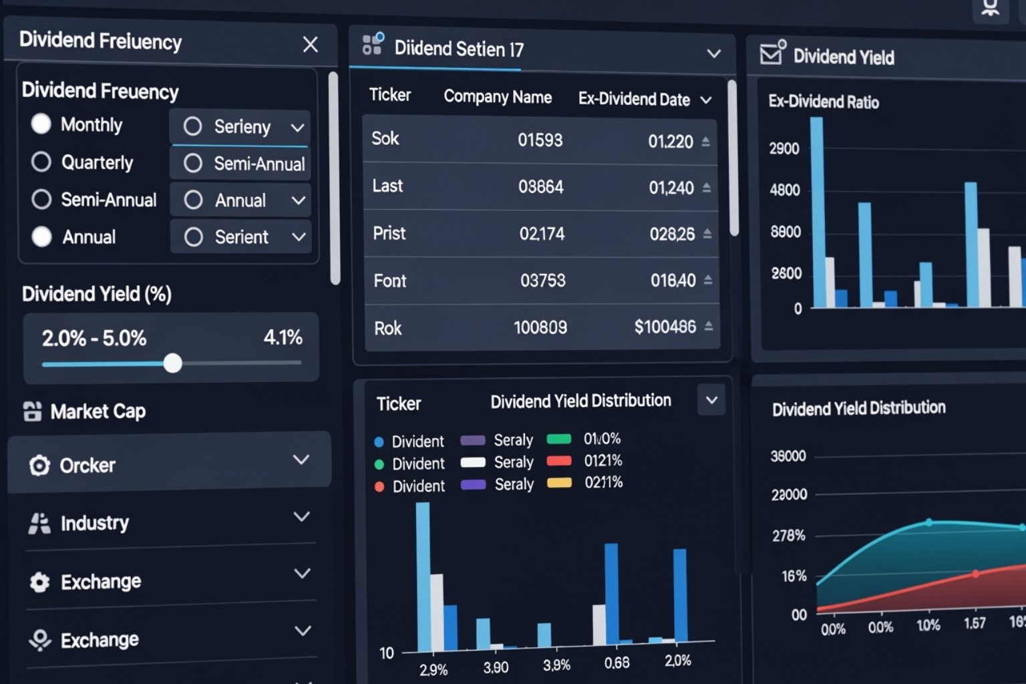Click the up arrow in Sok row

click(706, 142)
